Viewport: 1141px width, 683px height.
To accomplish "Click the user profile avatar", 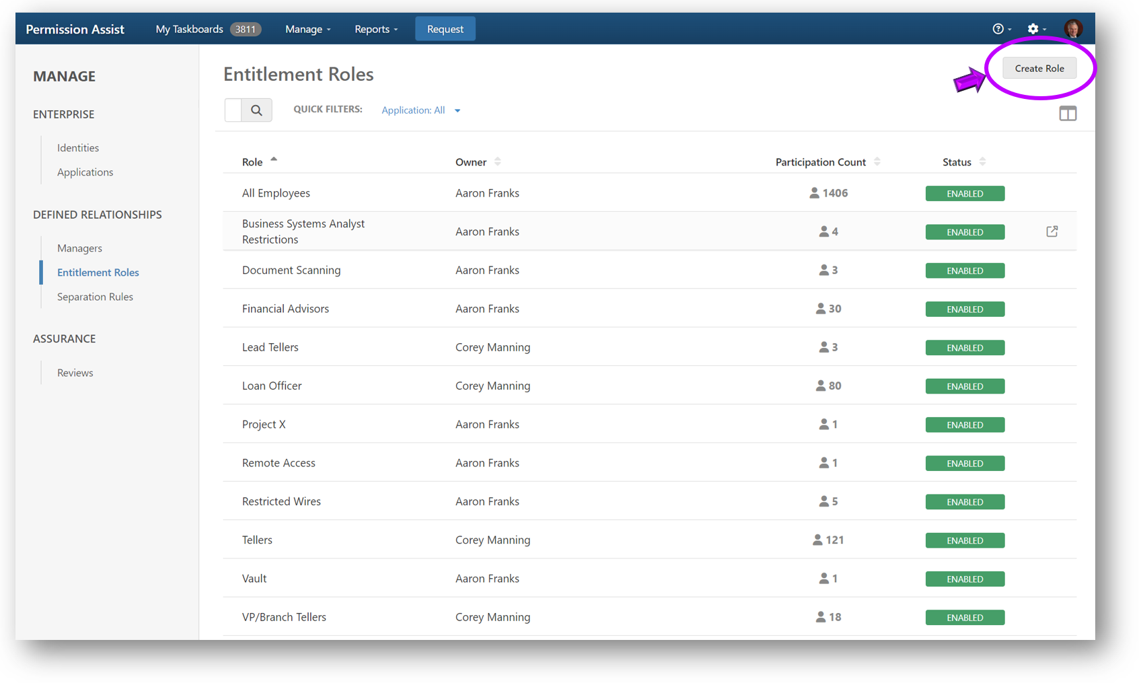I will pyautogui.click(x=1072, y=29).
